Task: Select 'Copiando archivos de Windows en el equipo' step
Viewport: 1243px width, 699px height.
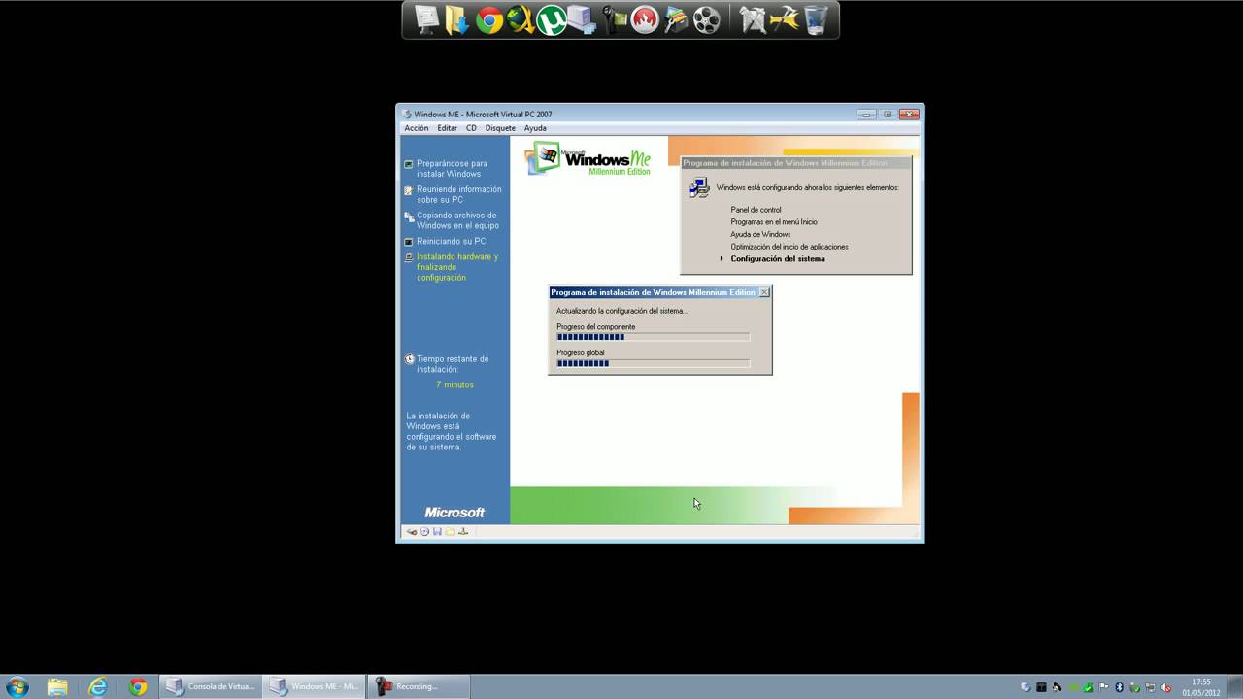Action: (457, 220)
